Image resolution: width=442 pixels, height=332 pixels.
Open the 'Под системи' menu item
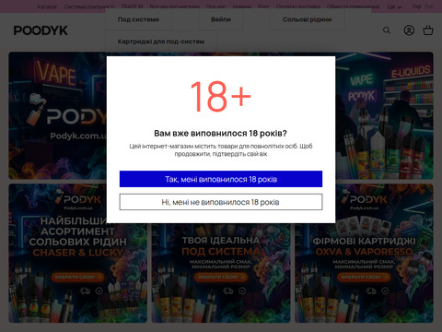[x=138, y=19]
